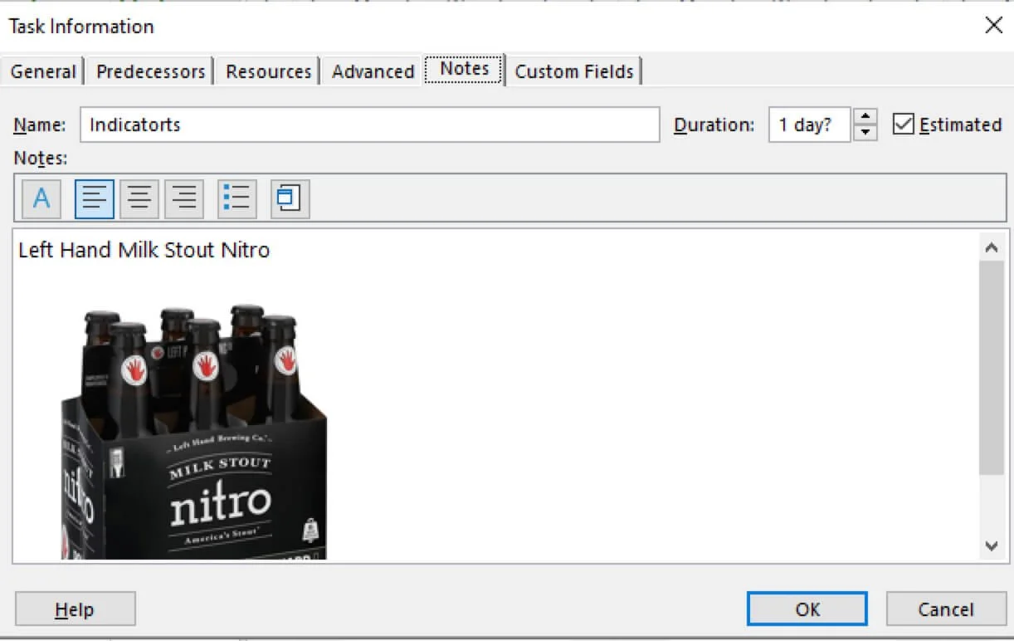Open the Custom Fields tab
Screen dimensions: 1014x641
click(x=574, y=71)
